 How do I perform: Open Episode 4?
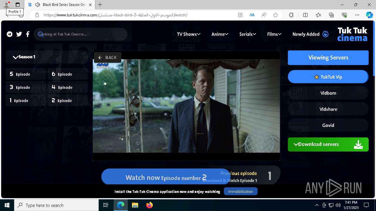[x=68, y=87]
